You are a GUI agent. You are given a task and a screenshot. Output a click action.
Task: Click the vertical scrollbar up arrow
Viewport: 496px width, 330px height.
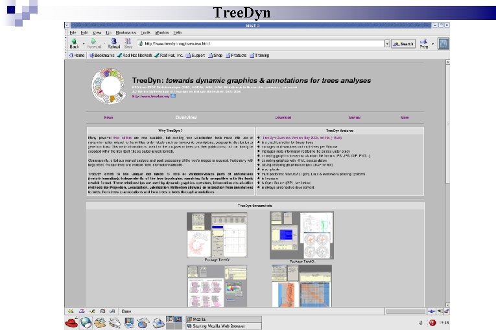click(x=447, y=62)
